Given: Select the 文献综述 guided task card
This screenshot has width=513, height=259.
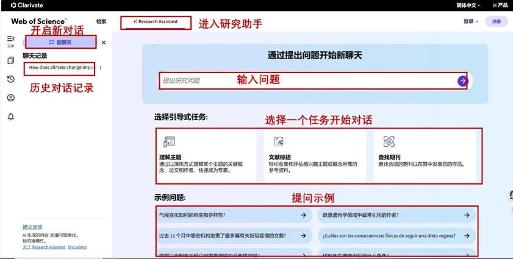Looking at the screenshot, I should point(315,157).
